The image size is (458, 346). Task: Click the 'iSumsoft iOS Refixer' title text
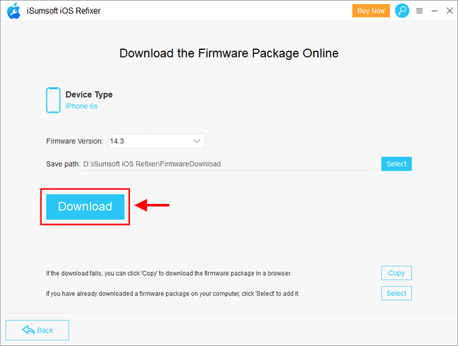64,11
